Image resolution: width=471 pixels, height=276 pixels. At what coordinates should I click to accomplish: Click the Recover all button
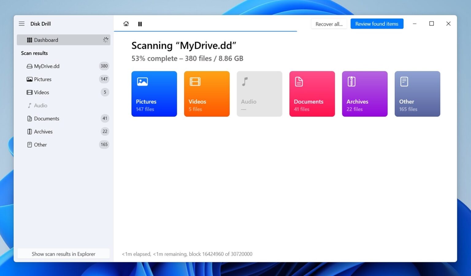coord(329,24)
